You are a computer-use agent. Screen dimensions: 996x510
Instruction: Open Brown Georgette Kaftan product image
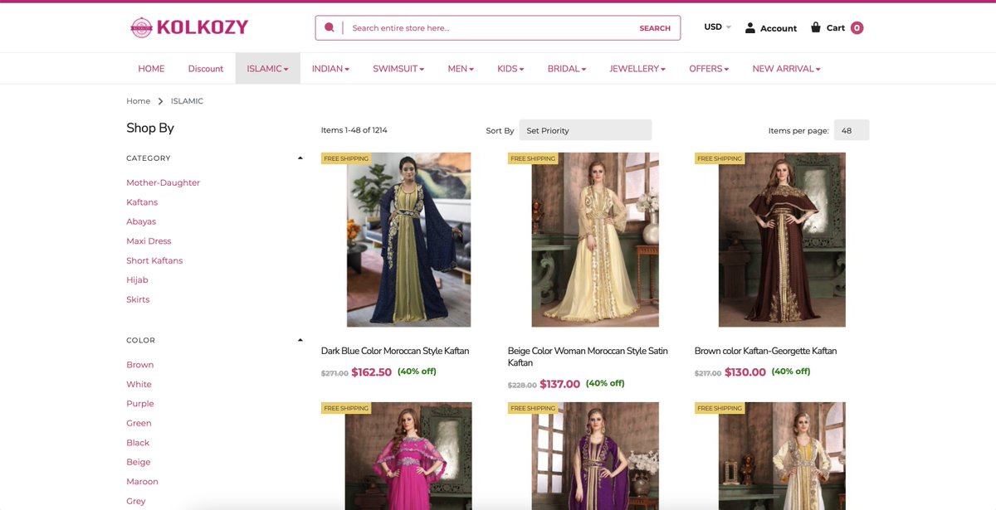(x=782, y=240)
